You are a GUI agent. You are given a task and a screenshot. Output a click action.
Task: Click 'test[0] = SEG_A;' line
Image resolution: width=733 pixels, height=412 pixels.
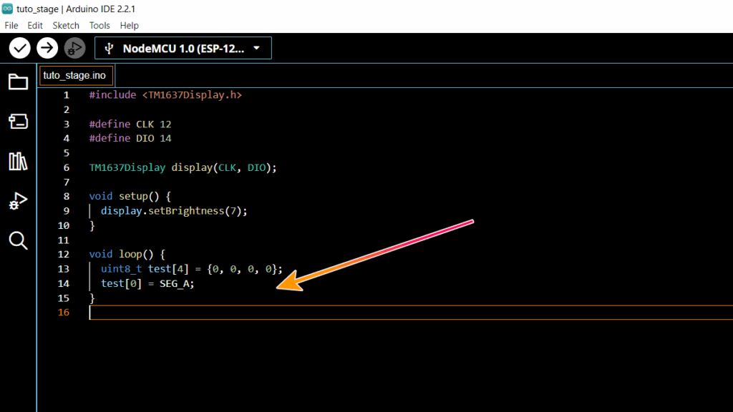point(147,283)
